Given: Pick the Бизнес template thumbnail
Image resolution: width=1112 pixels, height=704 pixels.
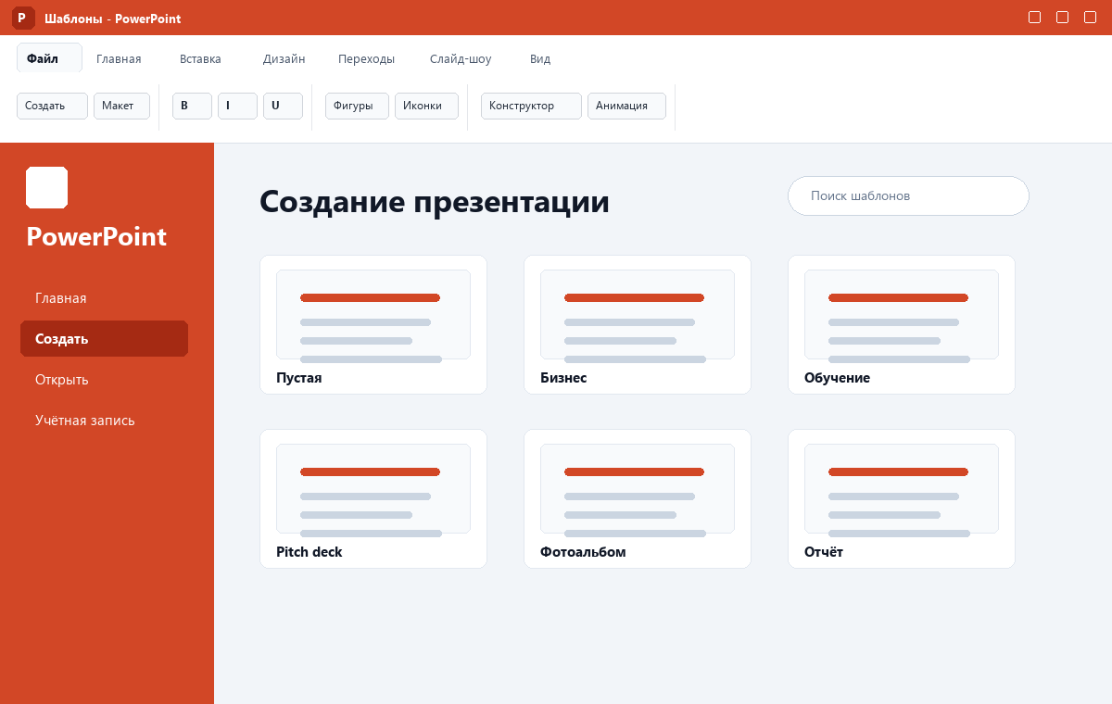Looking at the screenshot, I should click(x=638, y=314).
